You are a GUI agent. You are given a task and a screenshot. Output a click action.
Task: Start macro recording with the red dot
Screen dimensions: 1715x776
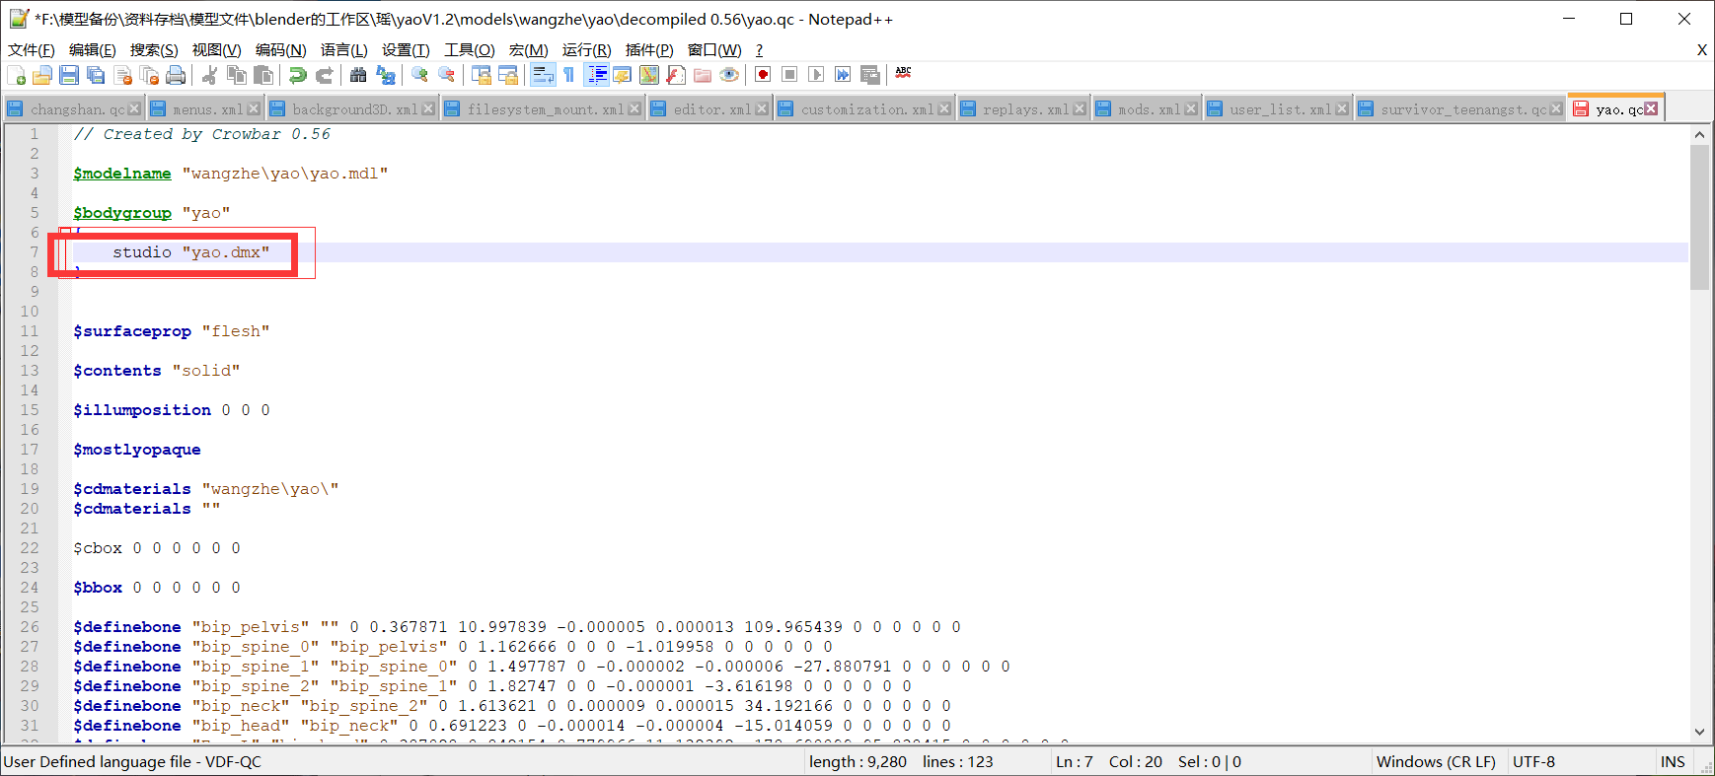tap(763, 75)
